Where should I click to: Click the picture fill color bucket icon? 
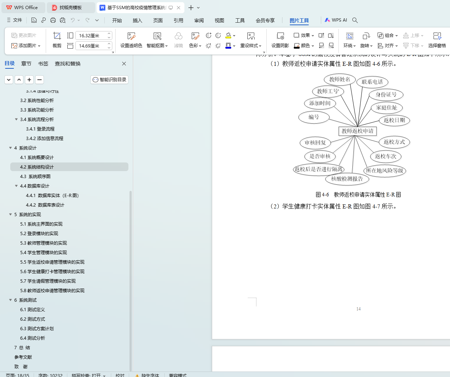(228, 35)
